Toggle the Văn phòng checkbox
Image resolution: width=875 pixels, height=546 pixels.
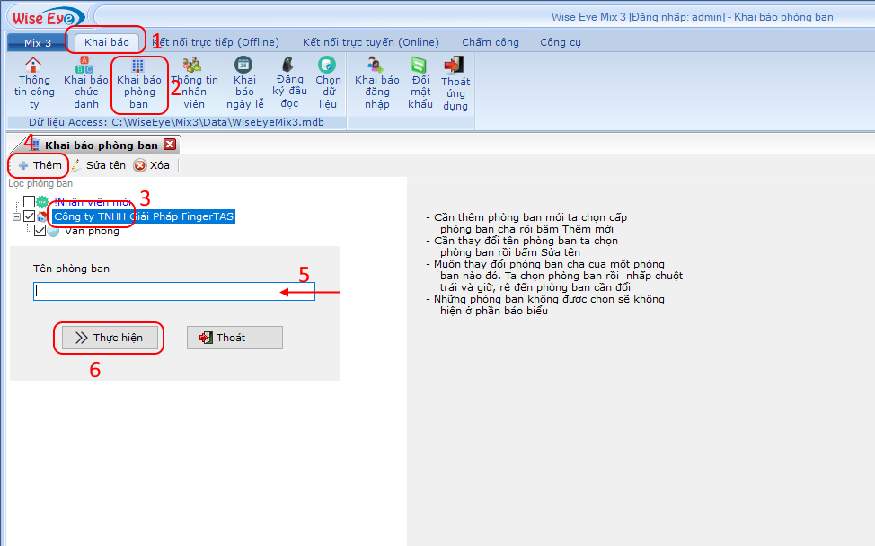pos(40,231)
